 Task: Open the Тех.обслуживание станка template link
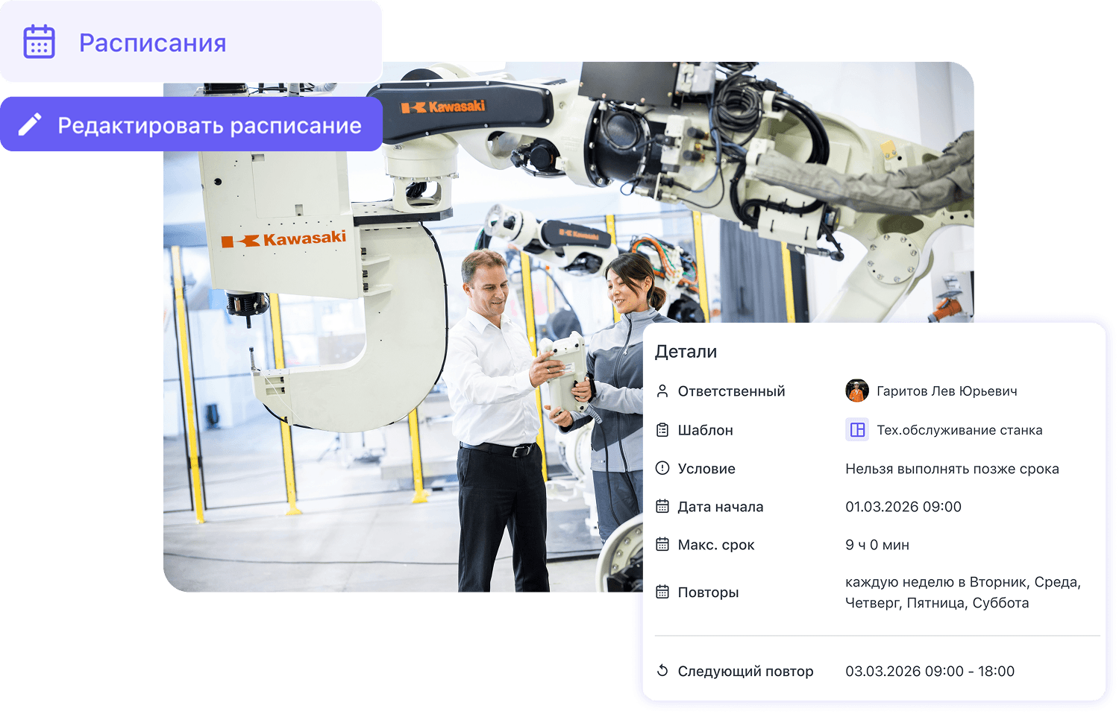959,430
